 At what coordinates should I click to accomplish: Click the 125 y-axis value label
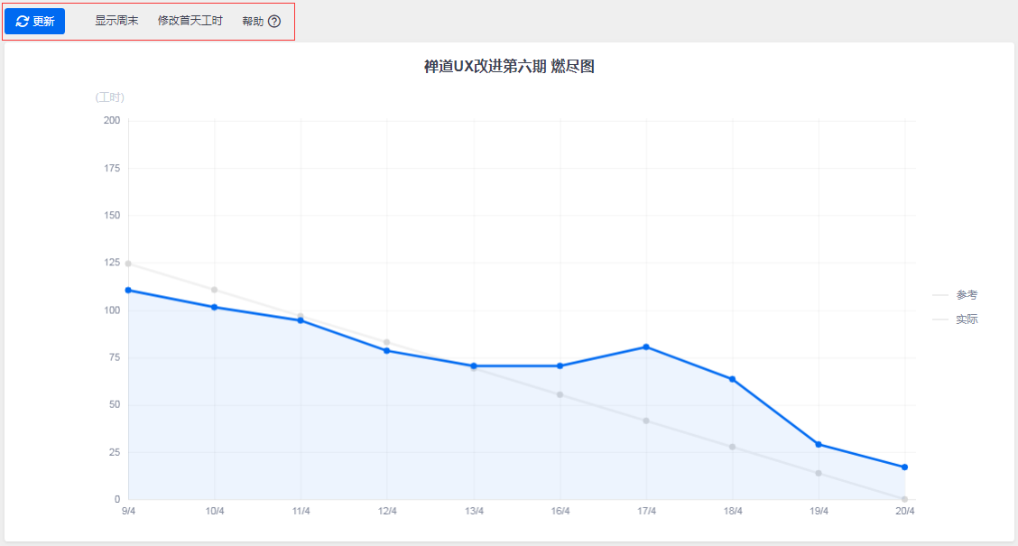112,263
